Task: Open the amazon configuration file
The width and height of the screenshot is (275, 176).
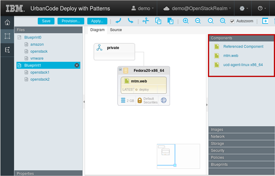Action: pos(37,44)
